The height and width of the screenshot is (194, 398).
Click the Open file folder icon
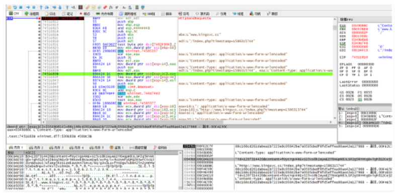pos(9,8)
